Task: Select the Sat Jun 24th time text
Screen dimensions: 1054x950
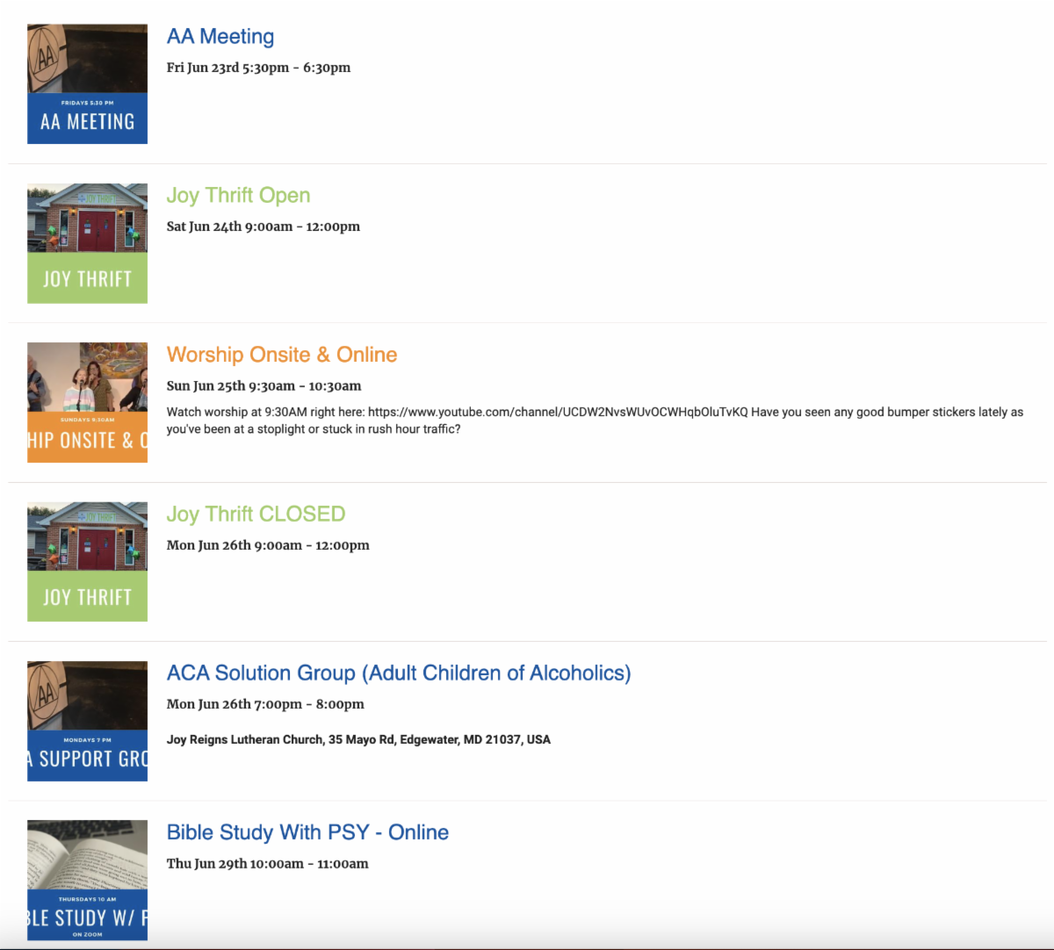Action: pyautogui.click(x=263, y=227)
